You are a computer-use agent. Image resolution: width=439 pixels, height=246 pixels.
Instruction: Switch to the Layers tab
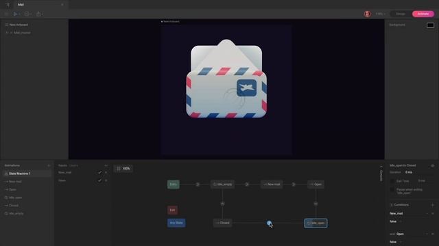73,165
